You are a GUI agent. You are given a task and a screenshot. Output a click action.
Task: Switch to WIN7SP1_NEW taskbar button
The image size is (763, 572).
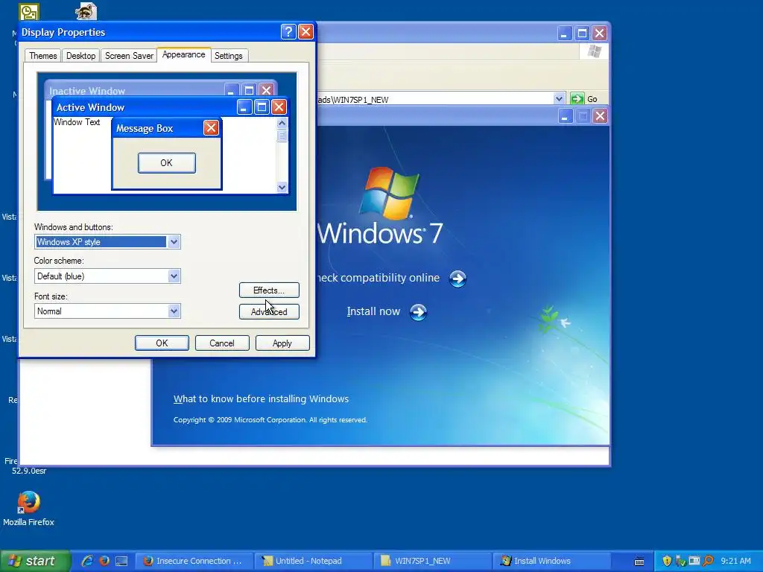(433, 561)
